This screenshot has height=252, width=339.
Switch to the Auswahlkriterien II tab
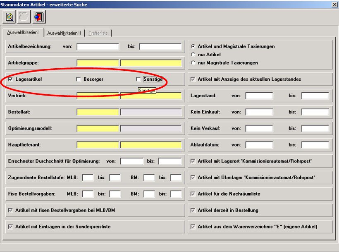pyautogui.click(x=64, y=33)
